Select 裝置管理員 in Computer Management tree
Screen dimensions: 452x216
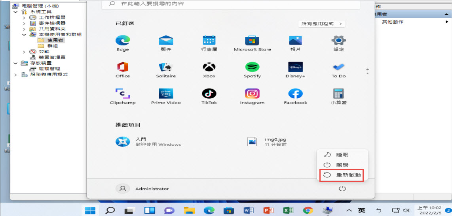tap(47, 57)
